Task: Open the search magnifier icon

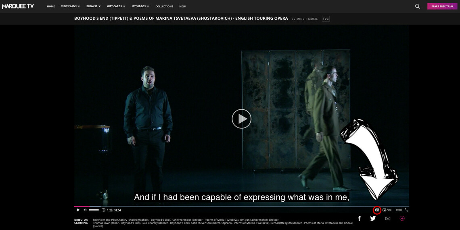Action: coord(418,6)
